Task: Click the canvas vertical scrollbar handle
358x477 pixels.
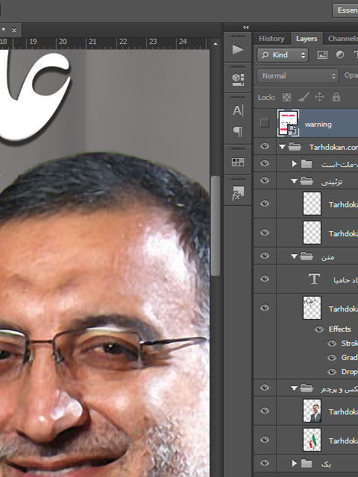Action: click(x=216, y=226)
